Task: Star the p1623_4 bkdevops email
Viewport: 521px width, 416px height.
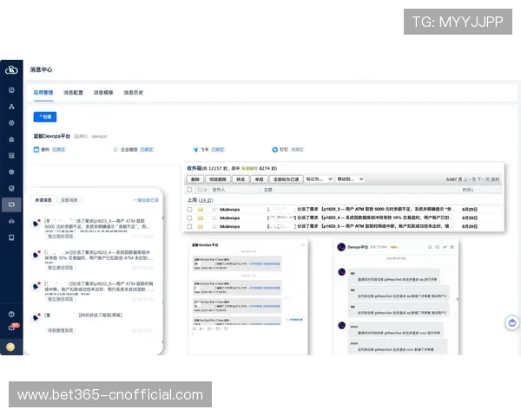Action: point(214,218)
